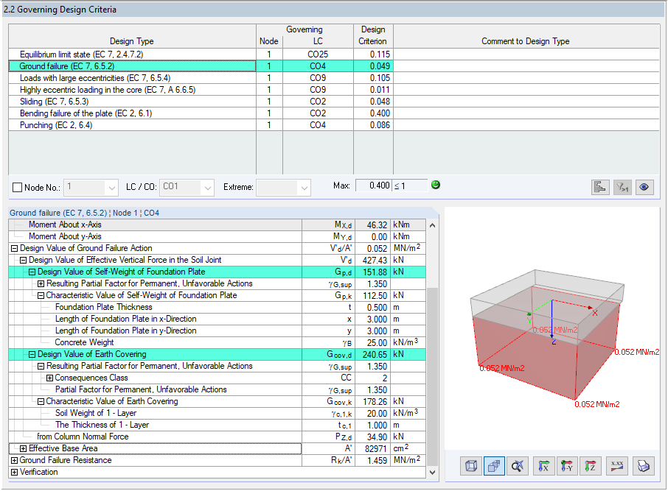The image size is (668, 491).
Task: Click the Design Type column header
Action: 132,36
